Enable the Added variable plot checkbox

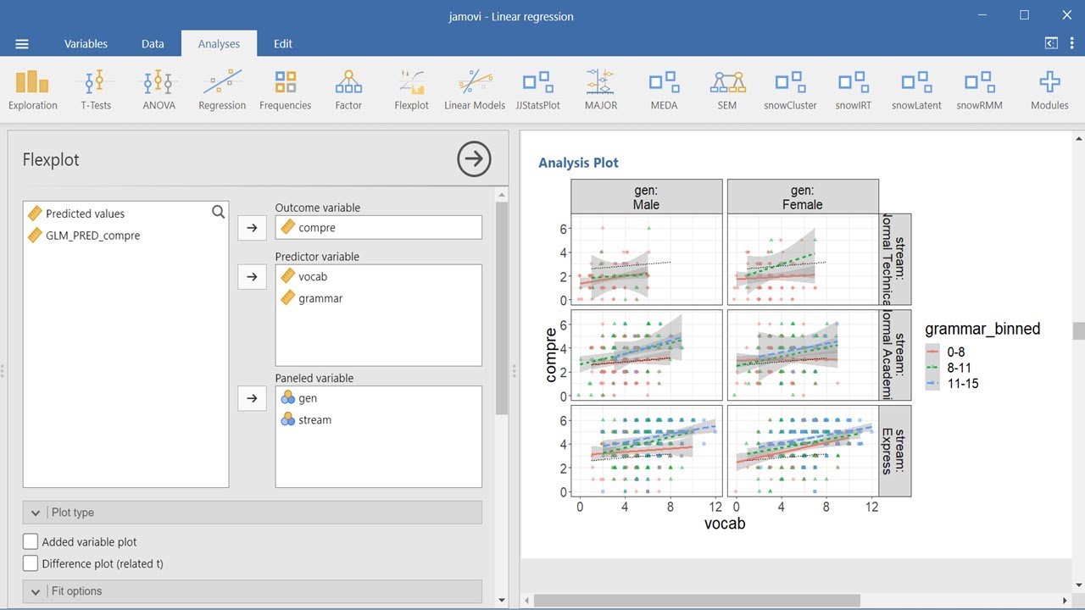coord(31,541)
